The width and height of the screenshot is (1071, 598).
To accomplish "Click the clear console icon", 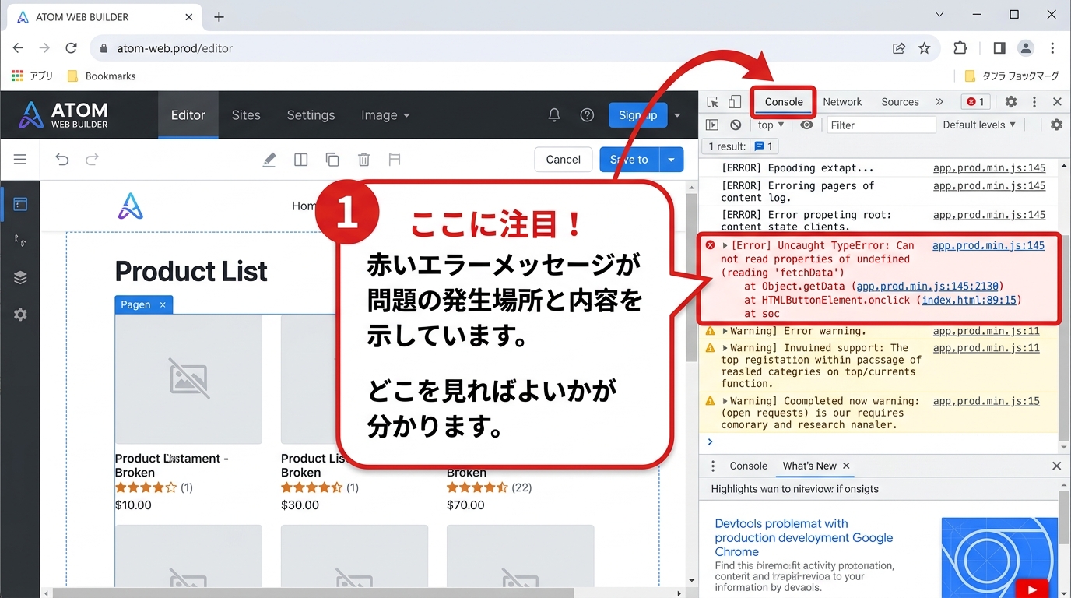I will 736,125.
